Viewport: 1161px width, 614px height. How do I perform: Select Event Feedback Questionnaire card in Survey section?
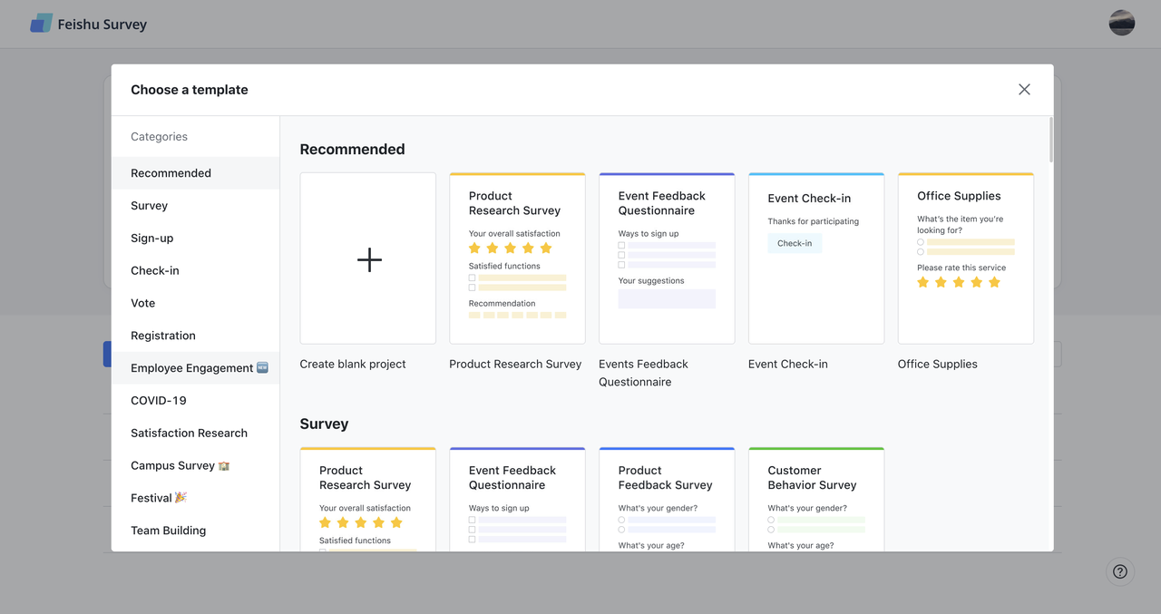[517, 500]
